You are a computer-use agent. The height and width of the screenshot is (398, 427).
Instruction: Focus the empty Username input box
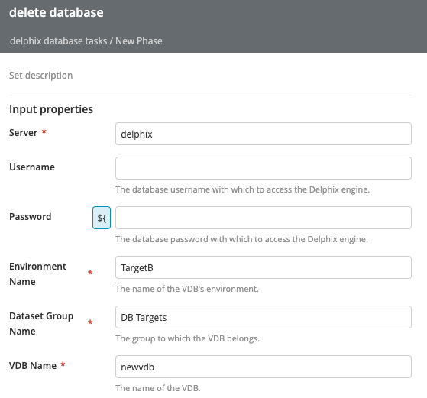tap(264, 168)
